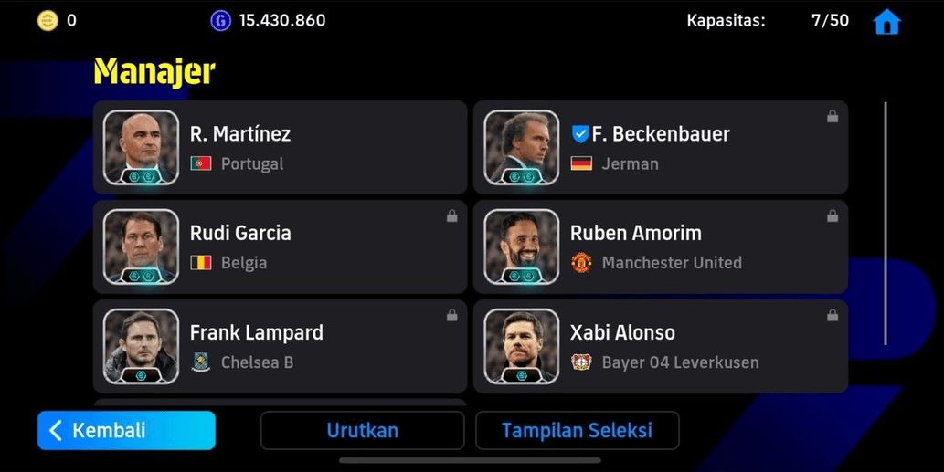
Task: Go back with the Kembali button
Action: 126,430
